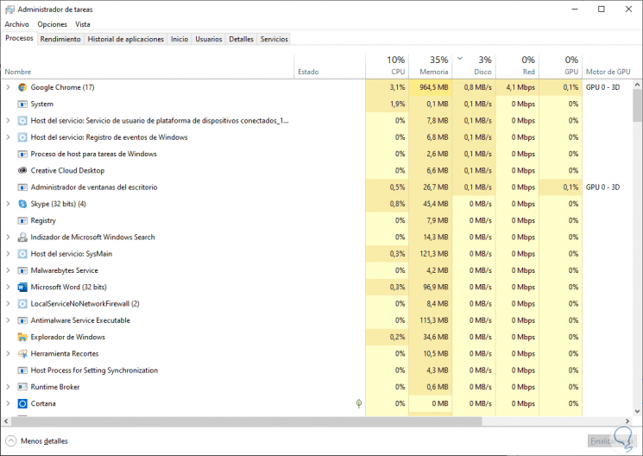This screenshot has width=643, height=456.
Task: Click the Herramienta Recortes scissors icon
Action: [x=22, y=354]
